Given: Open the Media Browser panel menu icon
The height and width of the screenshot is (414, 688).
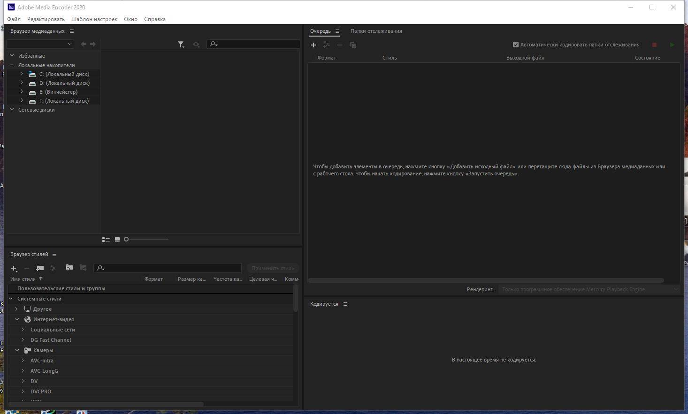Looking at the screenshot, I should click(72, 31).
